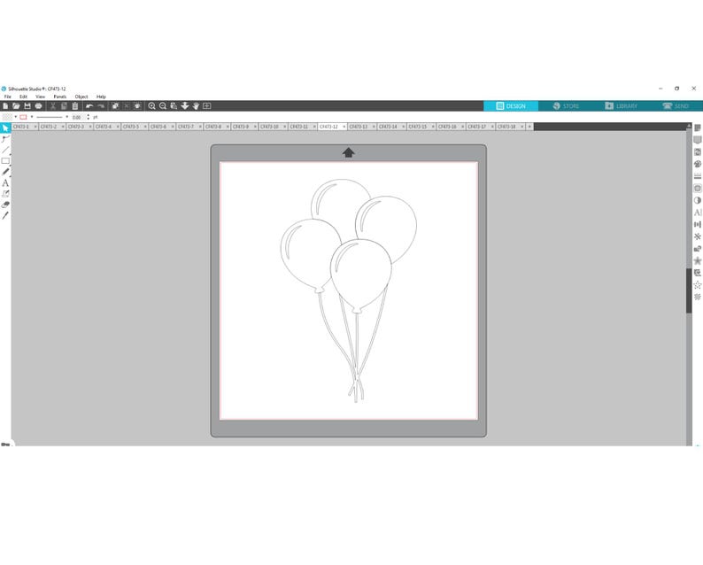Undo the last action
Screen dimensions: 703x565
coord(89,106)
